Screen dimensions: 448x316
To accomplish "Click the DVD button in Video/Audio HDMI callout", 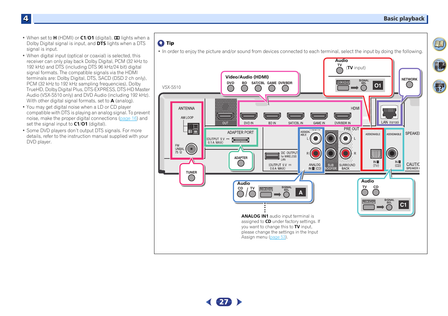I will (x=231, y=88).
